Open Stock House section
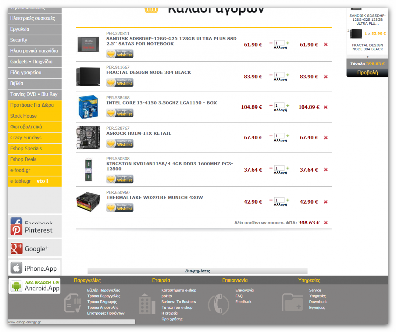 click(35, 116)
